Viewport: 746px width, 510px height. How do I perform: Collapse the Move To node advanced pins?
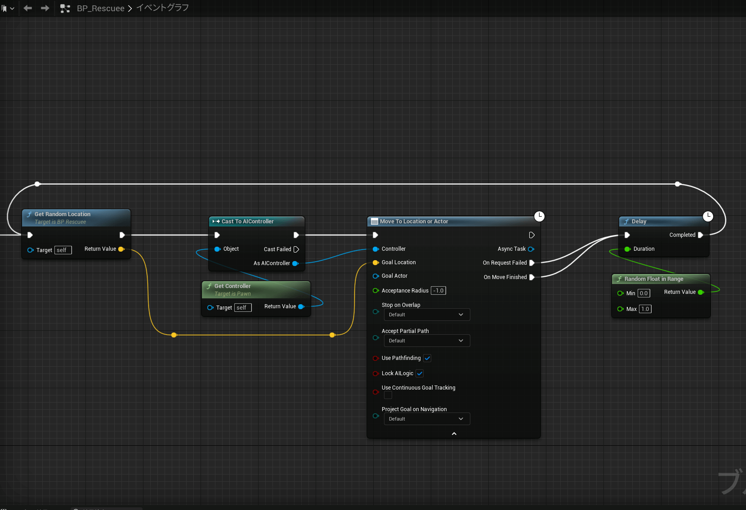[454, 434]
